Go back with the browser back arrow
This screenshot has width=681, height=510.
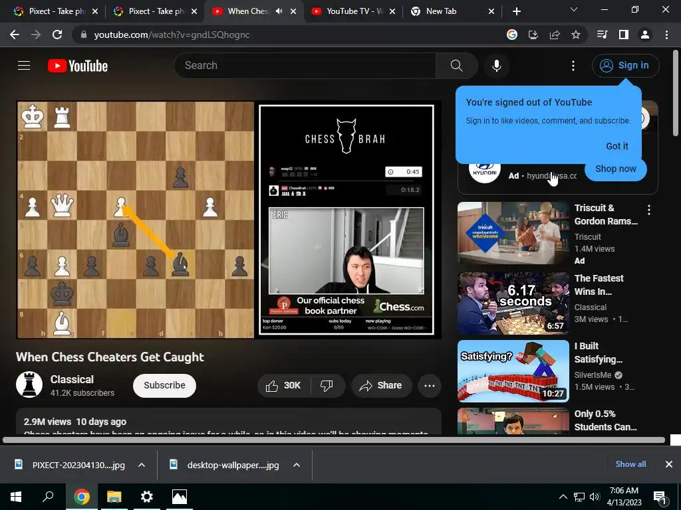[x=15, y=35]
